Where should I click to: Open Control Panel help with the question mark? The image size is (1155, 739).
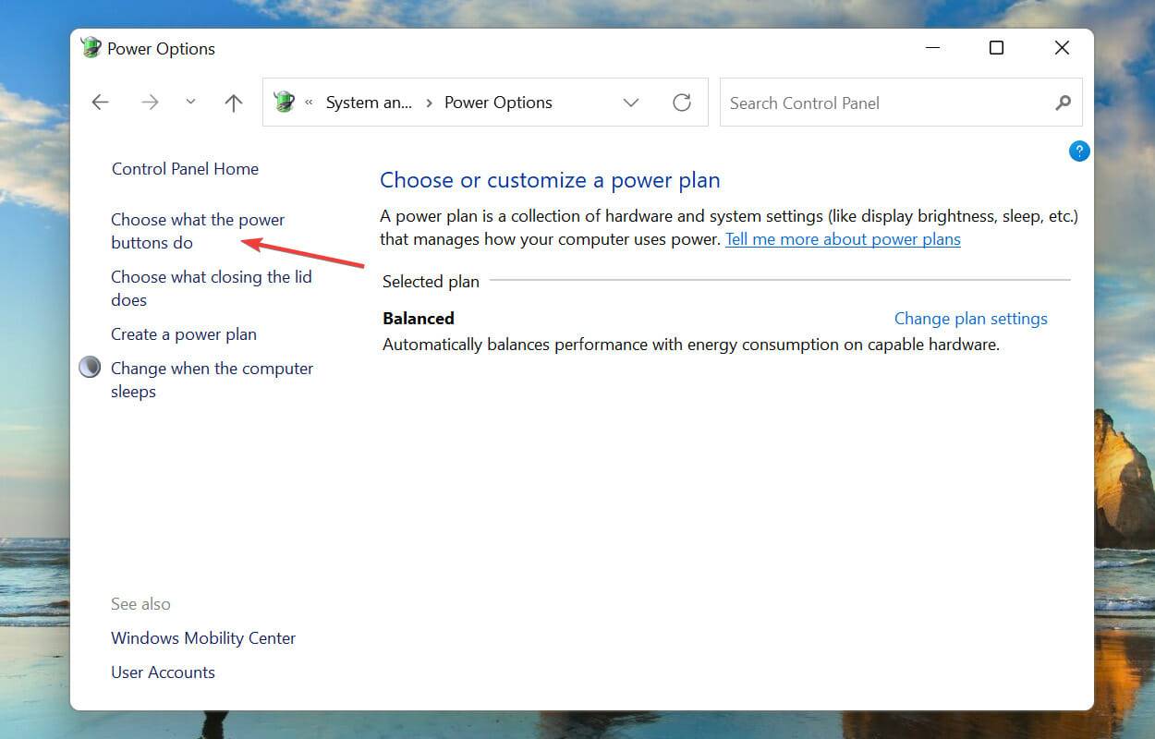point(1079,151)
